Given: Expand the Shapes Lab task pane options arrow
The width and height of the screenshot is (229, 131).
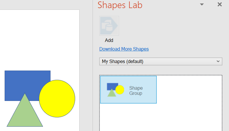Looking at the screenshot, I should pyautogui.click(x=202, y=4).
